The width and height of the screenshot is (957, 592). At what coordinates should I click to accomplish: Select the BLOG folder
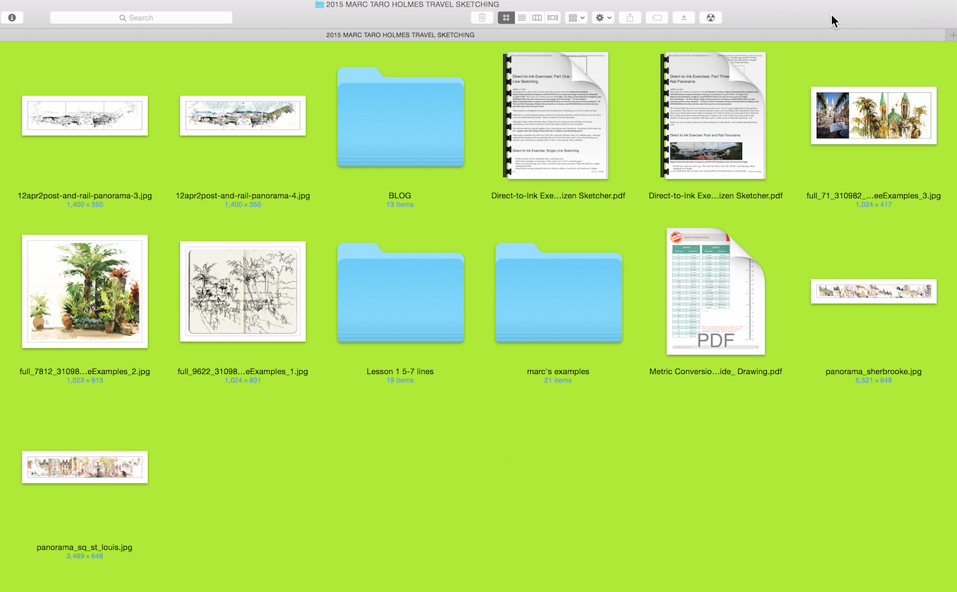[400, 118]
